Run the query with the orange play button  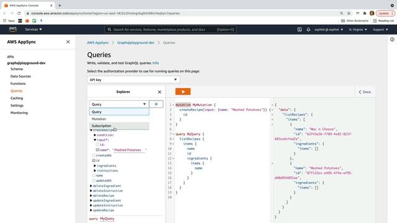(183, 92)
